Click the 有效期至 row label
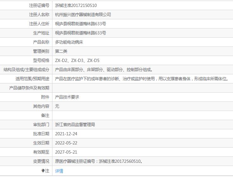This screenshot has width=233, height=177. click(x=41, y=152)
